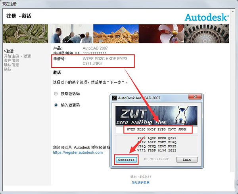Click the request code field under the ZWT banner
238x194 pixels.
(157, 129)
